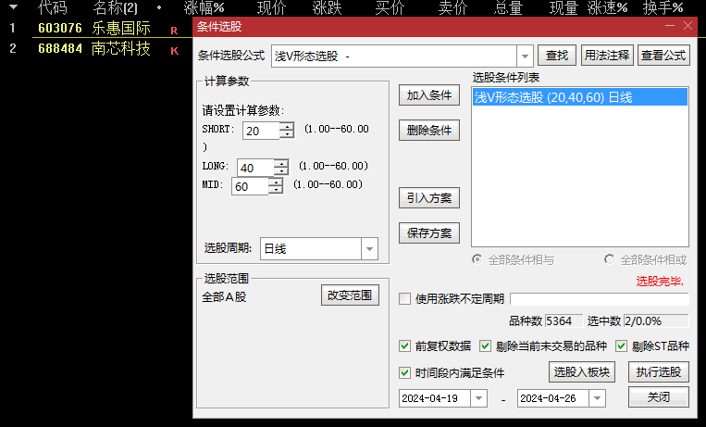The image size is (706, 427).
Task: Toggle 剔除ST品种 checkbox
Action: pos(622,345)
